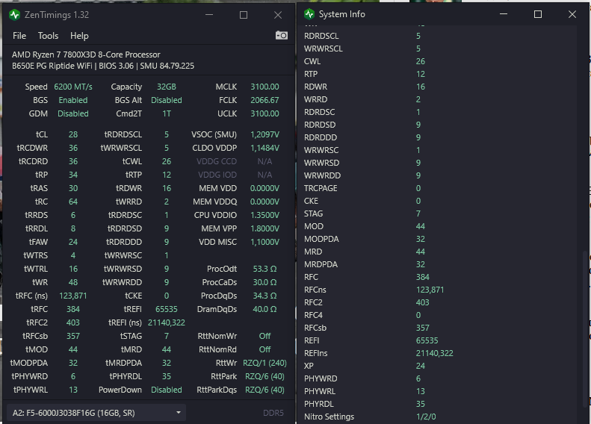
Task: Click the tFAW value 24
Action: pyautogui.click(x=73, y=242)
